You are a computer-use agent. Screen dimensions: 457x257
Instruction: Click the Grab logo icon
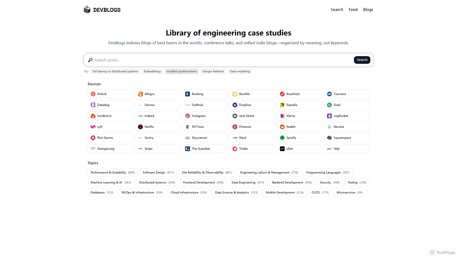(329, 105)
